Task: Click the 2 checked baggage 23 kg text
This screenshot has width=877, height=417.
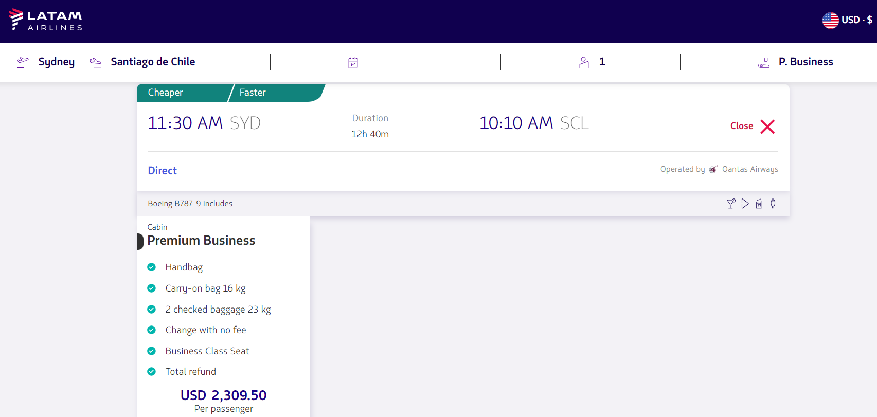Action: [x=218, y=310]
